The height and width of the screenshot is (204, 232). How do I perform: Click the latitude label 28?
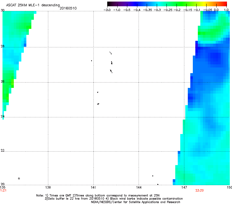pos(3,46)
